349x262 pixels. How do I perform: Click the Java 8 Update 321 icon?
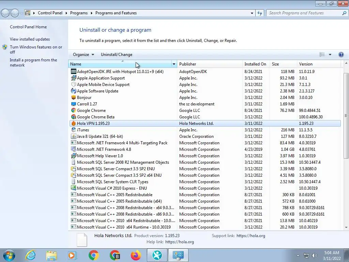click(73, 136)
